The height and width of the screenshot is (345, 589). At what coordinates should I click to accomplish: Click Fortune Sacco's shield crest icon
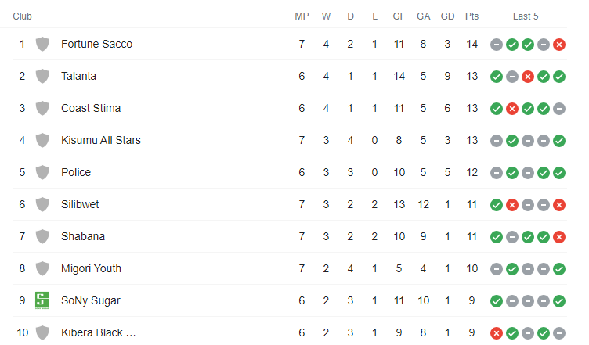(42, 44)
